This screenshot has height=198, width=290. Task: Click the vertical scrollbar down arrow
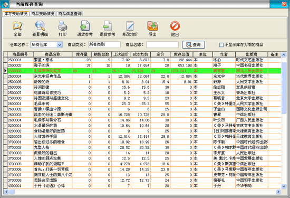point(284,186)
